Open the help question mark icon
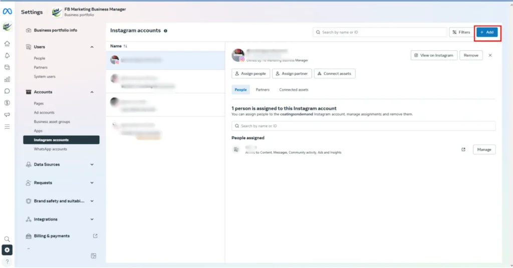513x268 pixels. (x=7, y=262)
